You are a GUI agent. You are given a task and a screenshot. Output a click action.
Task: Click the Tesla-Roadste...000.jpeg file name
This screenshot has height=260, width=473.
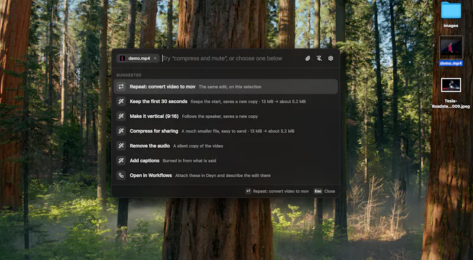click(x=451, y=103)
